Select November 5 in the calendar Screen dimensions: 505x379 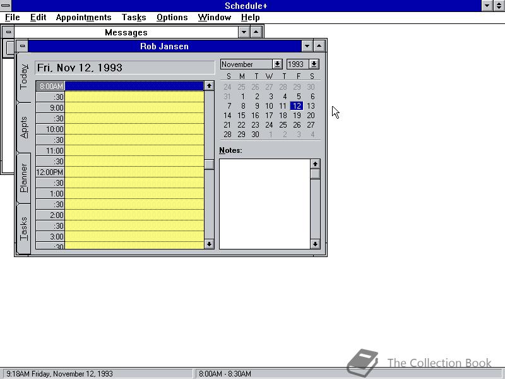299,97
